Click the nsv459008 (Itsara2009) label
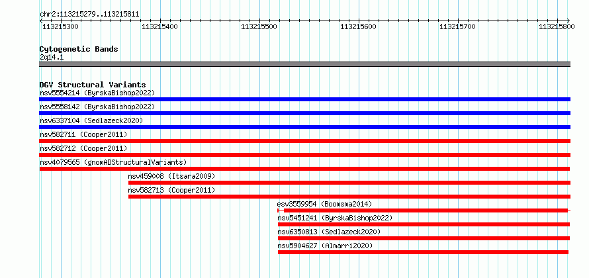Viewport: 589px width, 278px height. [x=171, y=176]
